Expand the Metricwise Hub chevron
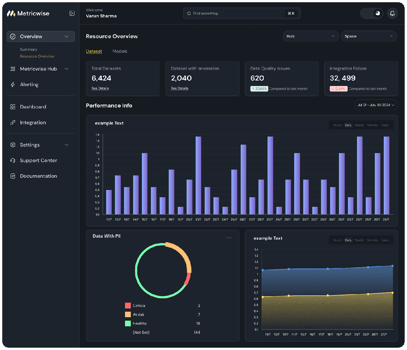Screen dimensions: 407x350 coord(67,69)
